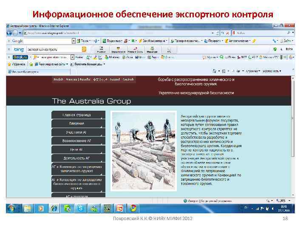The image size is (306, 229).
Task: Open the search provider dropdown arrow
Action: pyautogui.click(x=293, y=33)
